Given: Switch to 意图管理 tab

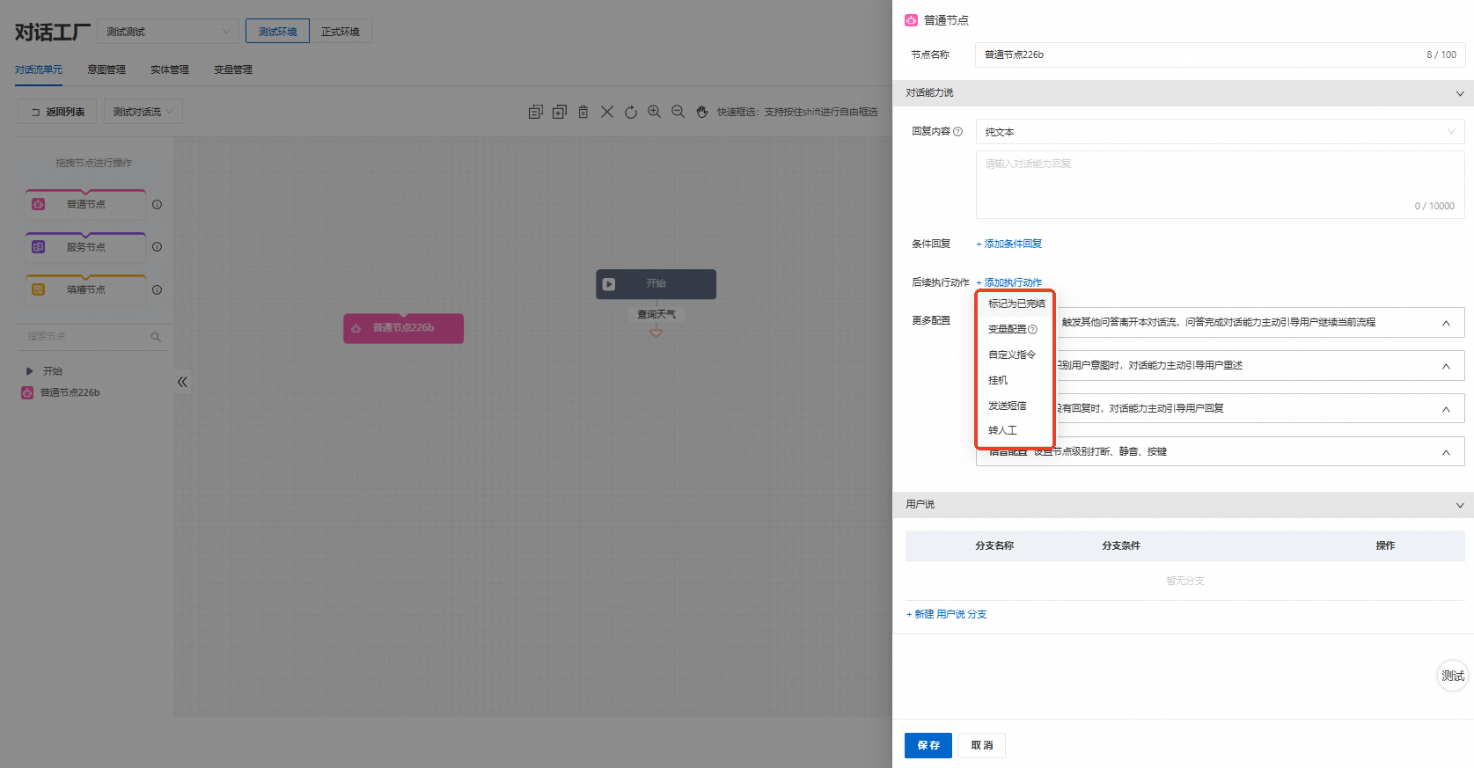Looking at the screenshot, I should pyautogui.click(x=106, y=69).
